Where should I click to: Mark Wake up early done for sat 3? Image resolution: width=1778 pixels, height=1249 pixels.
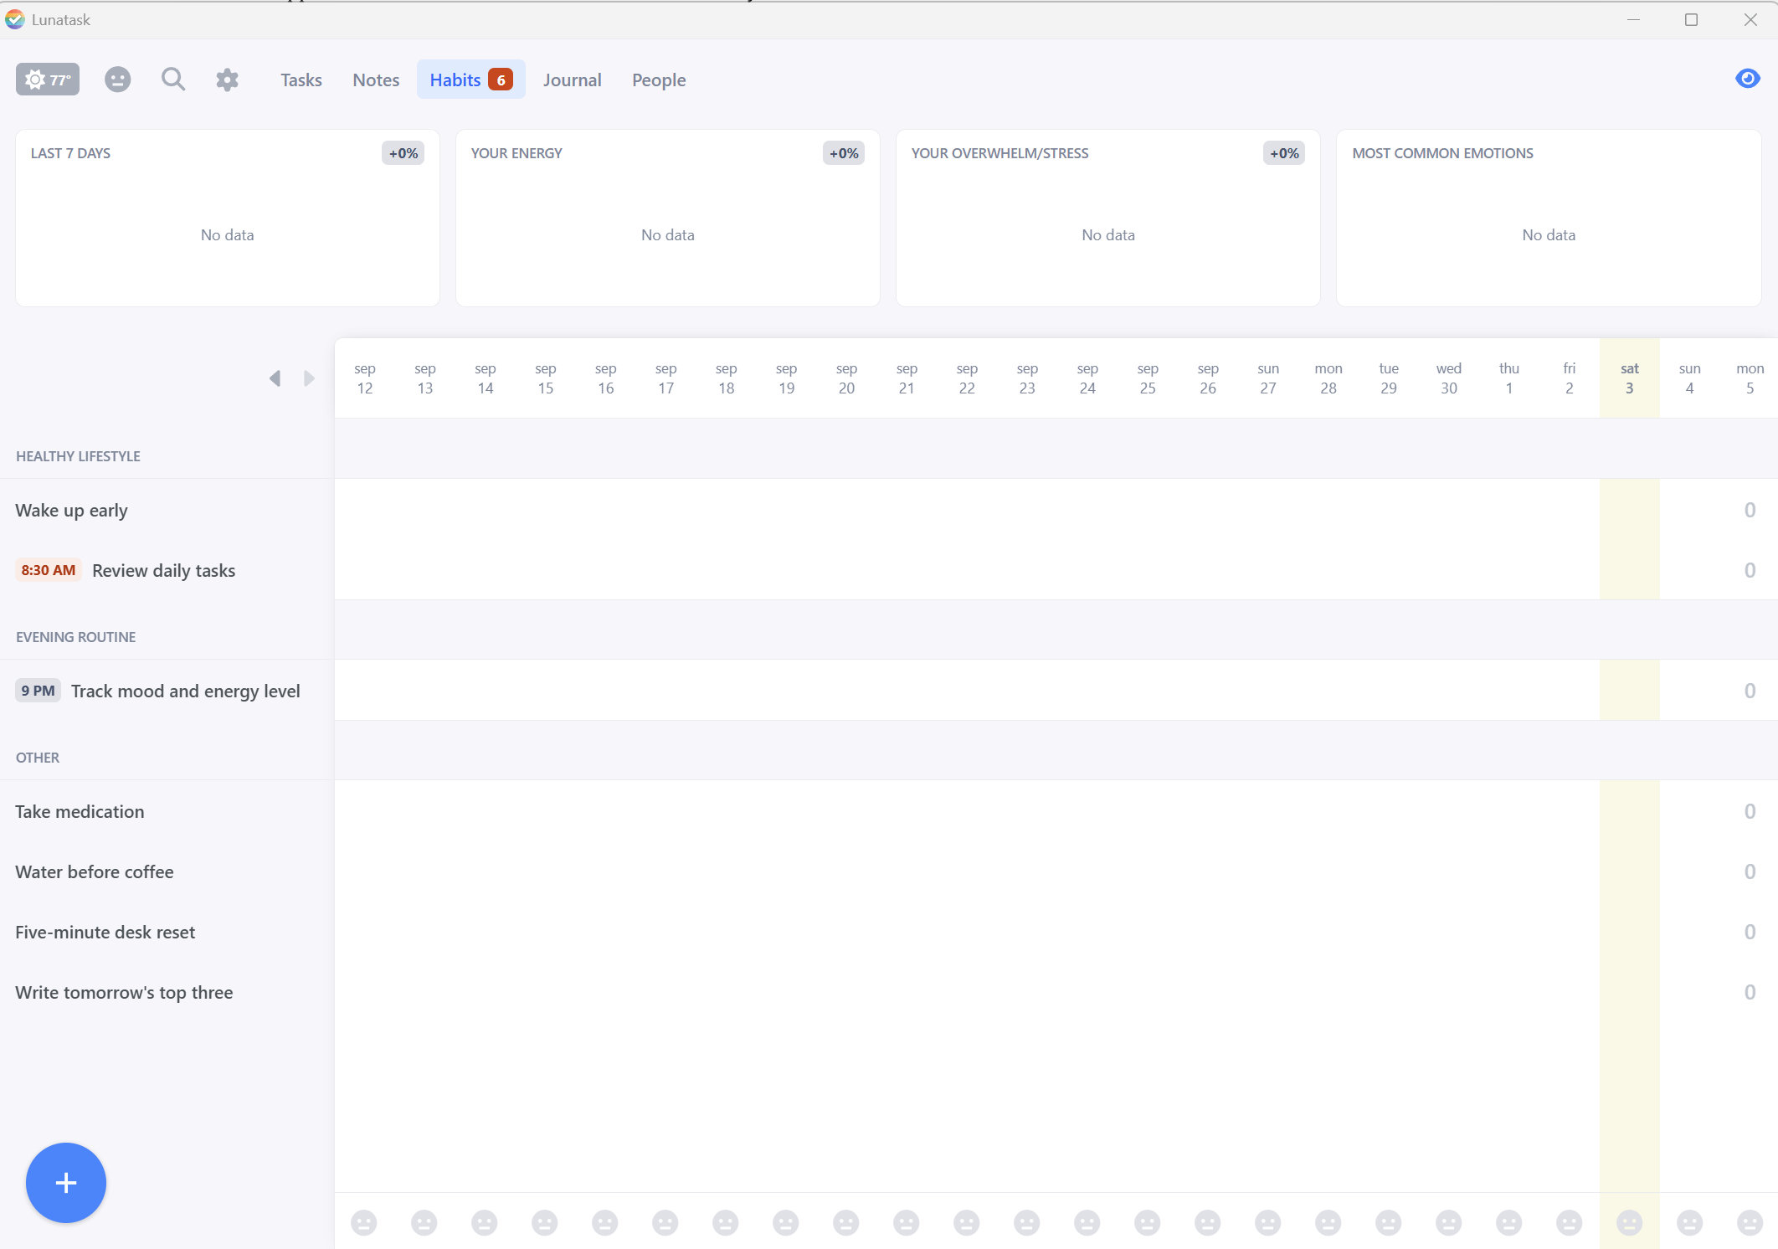tap(1630, 510)
